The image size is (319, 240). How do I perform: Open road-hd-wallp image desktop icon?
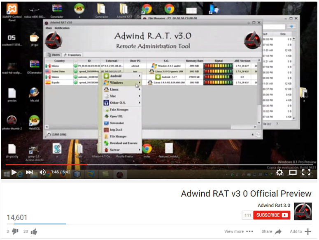pos(12,68)
